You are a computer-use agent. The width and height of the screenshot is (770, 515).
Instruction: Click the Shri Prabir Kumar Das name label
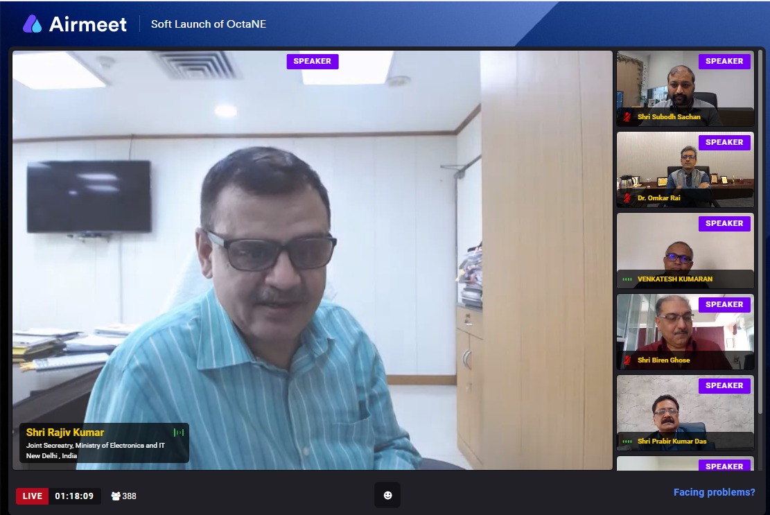672,441
